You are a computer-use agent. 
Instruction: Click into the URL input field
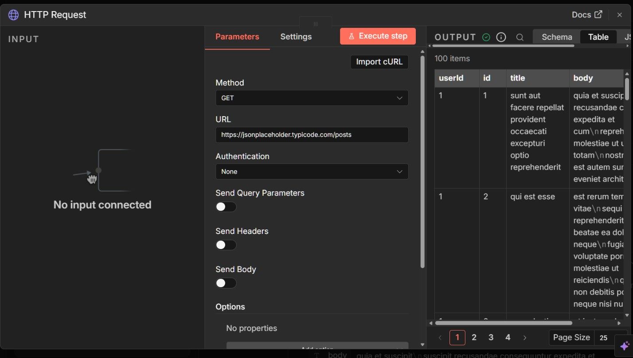(x=312, y=135)
